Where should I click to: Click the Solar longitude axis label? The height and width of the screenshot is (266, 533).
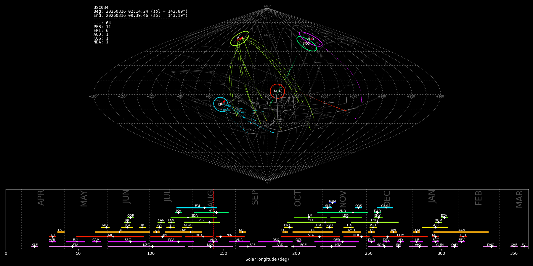pos(267,259)
